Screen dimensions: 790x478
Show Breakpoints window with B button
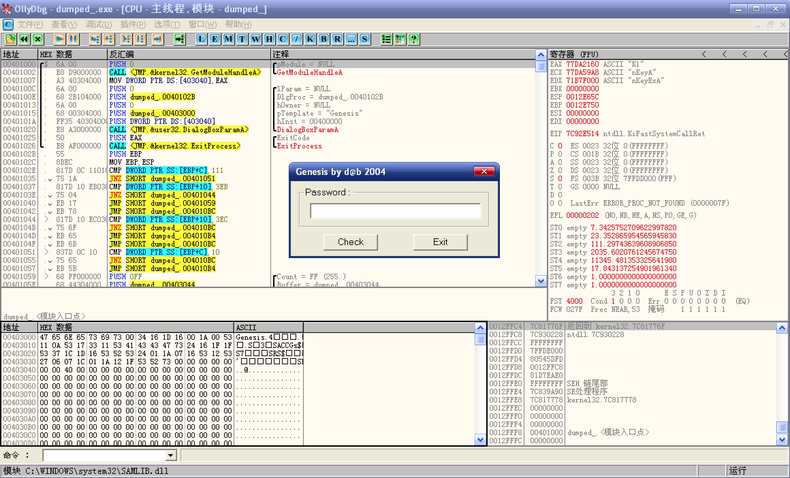click(324, 39)
